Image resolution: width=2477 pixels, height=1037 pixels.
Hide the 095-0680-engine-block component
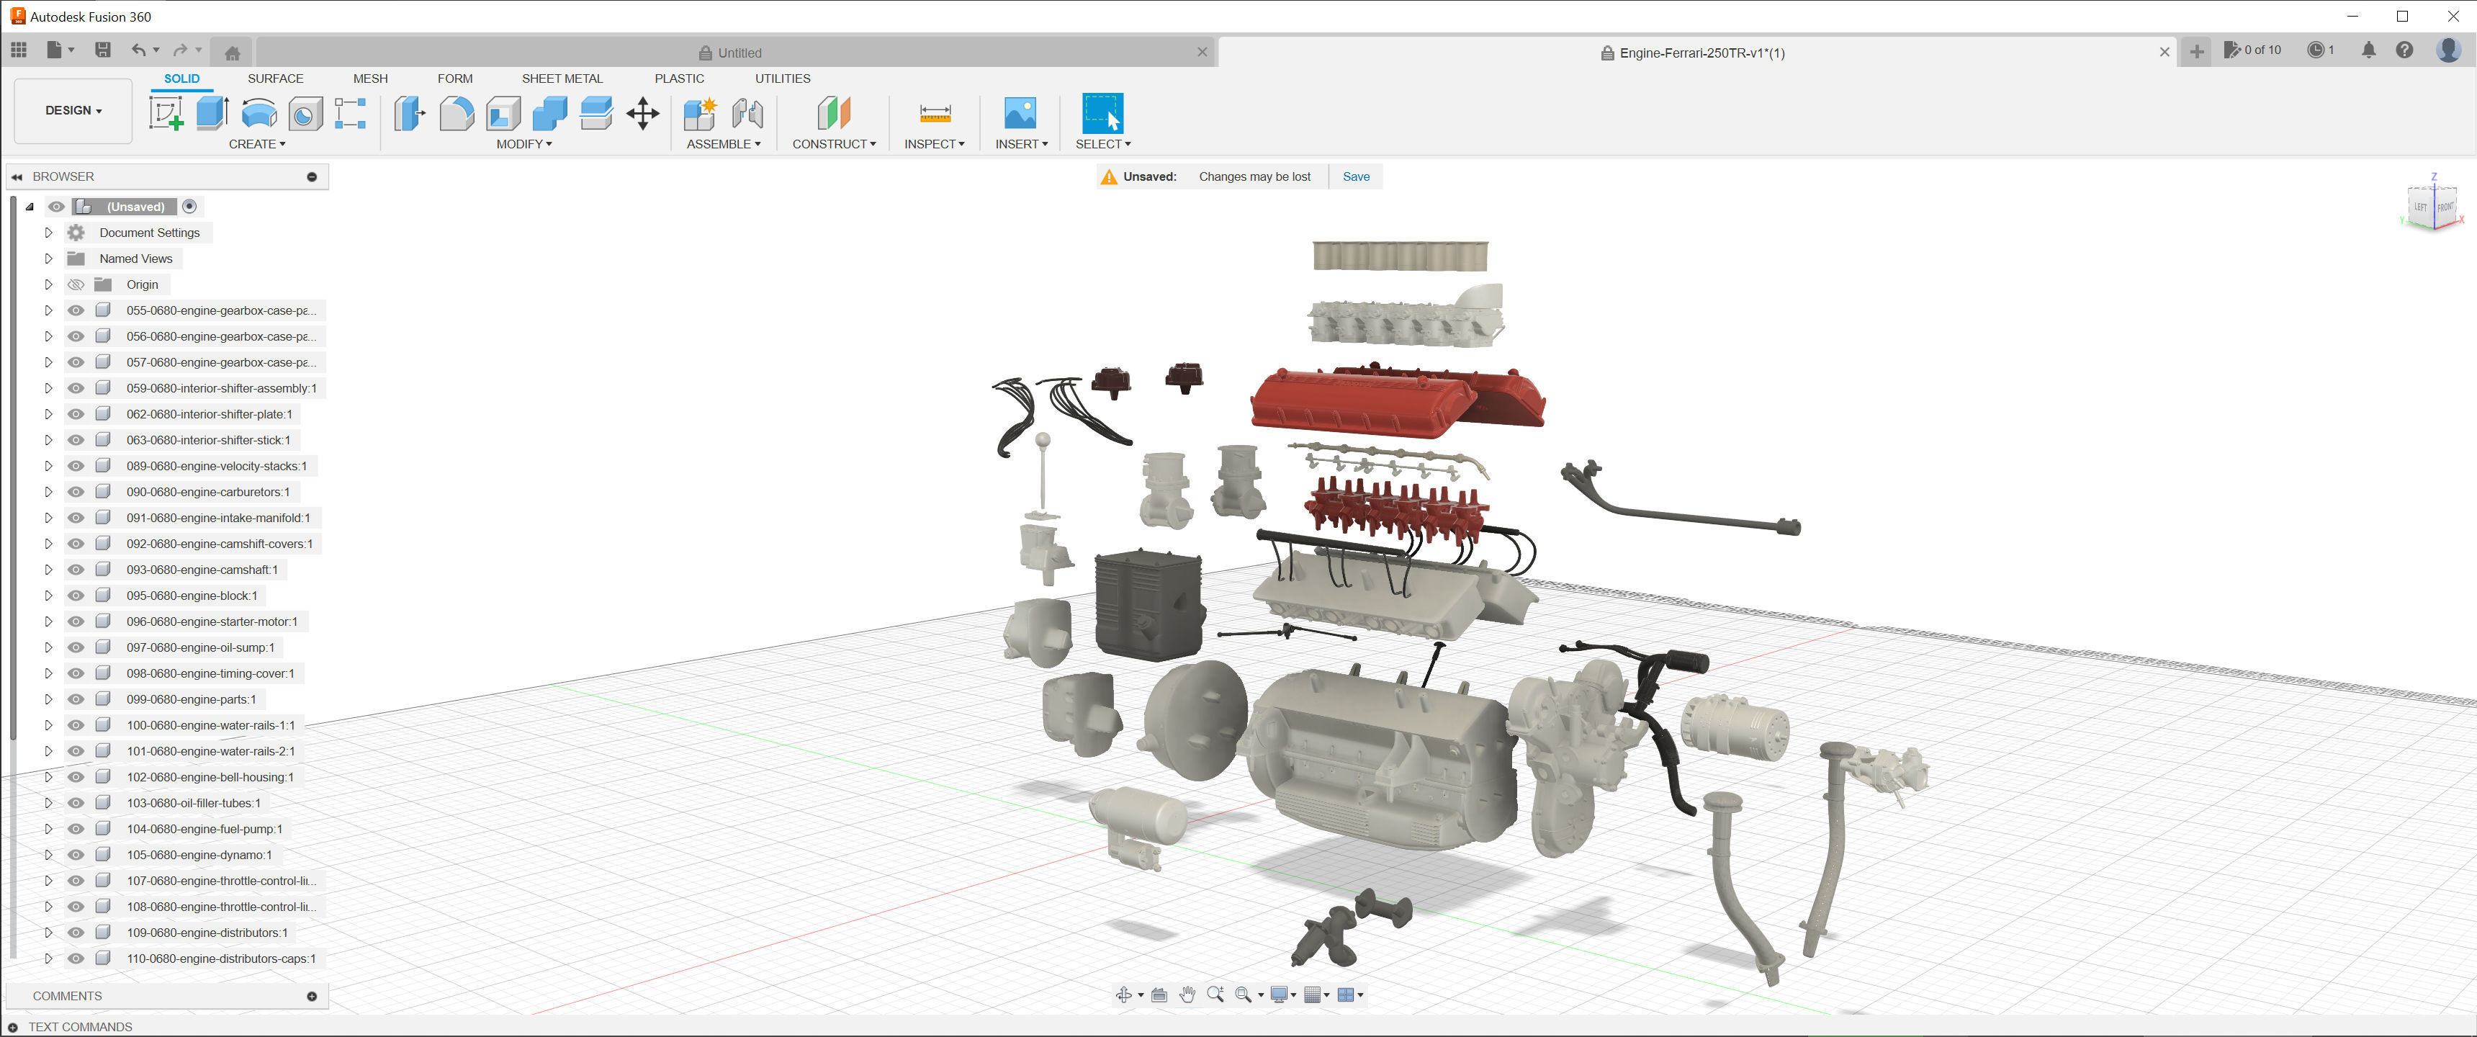(76, 596)
